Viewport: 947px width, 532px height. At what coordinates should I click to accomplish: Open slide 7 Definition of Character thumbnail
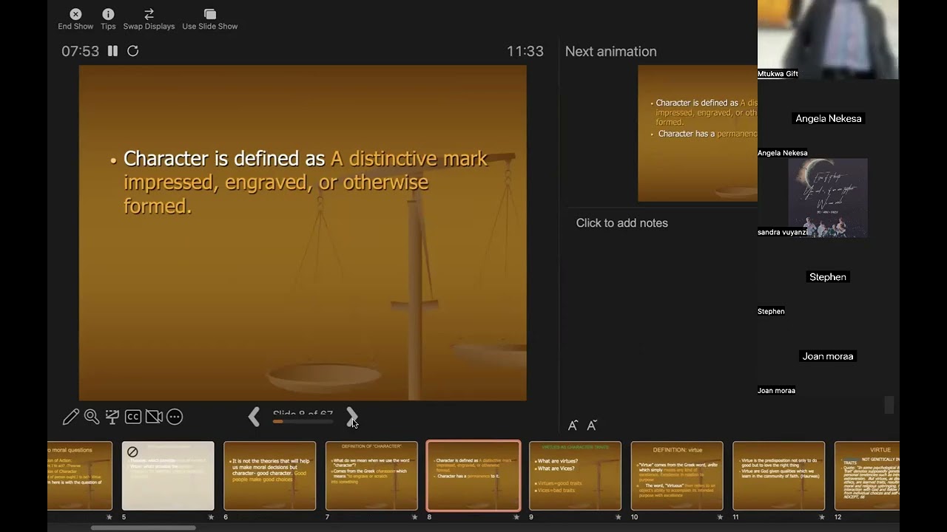371,476
